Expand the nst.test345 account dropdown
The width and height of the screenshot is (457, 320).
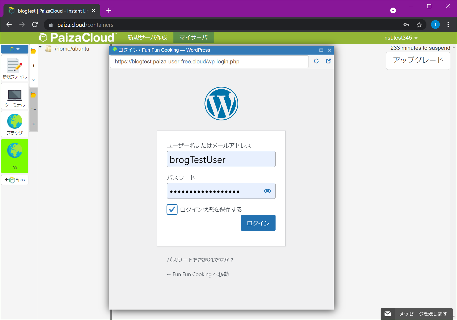pyautogui.click(x=401, y=38)
